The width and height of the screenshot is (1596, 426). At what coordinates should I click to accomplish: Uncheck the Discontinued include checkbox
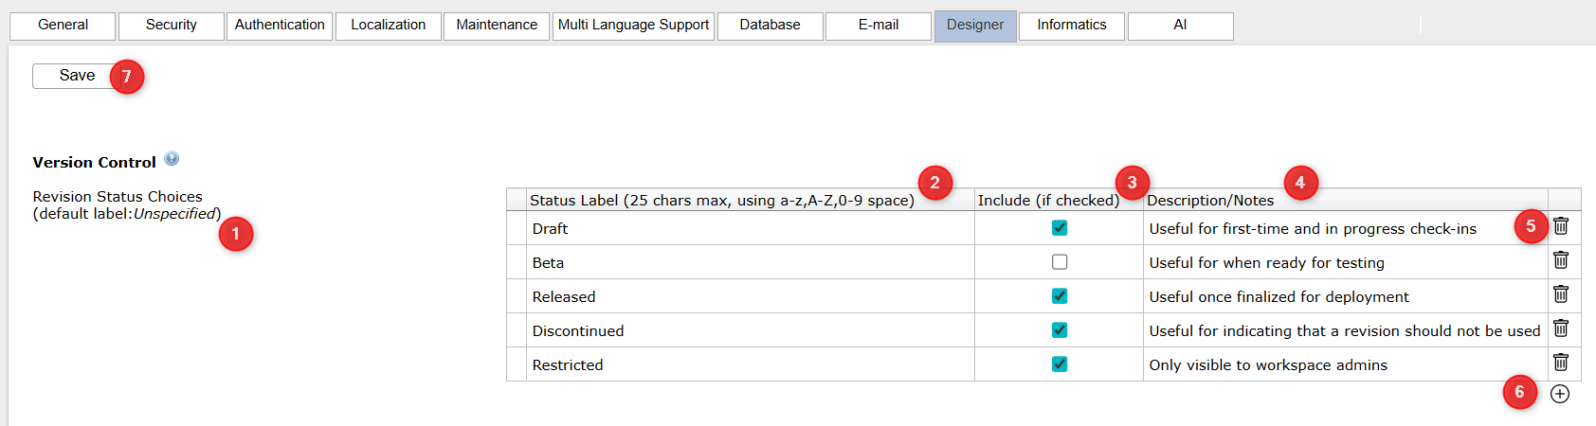coord(1060,330)
